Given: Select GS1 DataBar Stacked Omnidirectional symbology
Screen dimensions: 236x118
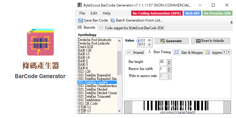Looking at the screenshot, I should click(x=97, y=93).
